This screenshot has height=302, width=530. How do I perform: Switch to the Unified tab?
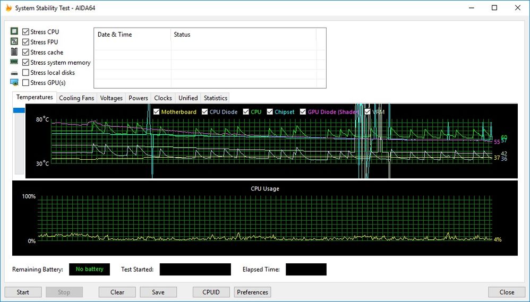click(188, 98)
